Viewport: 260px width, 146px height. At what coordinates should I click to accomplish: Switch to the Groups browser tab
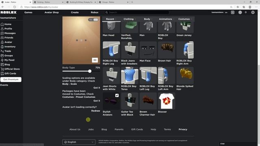(113, 2)
